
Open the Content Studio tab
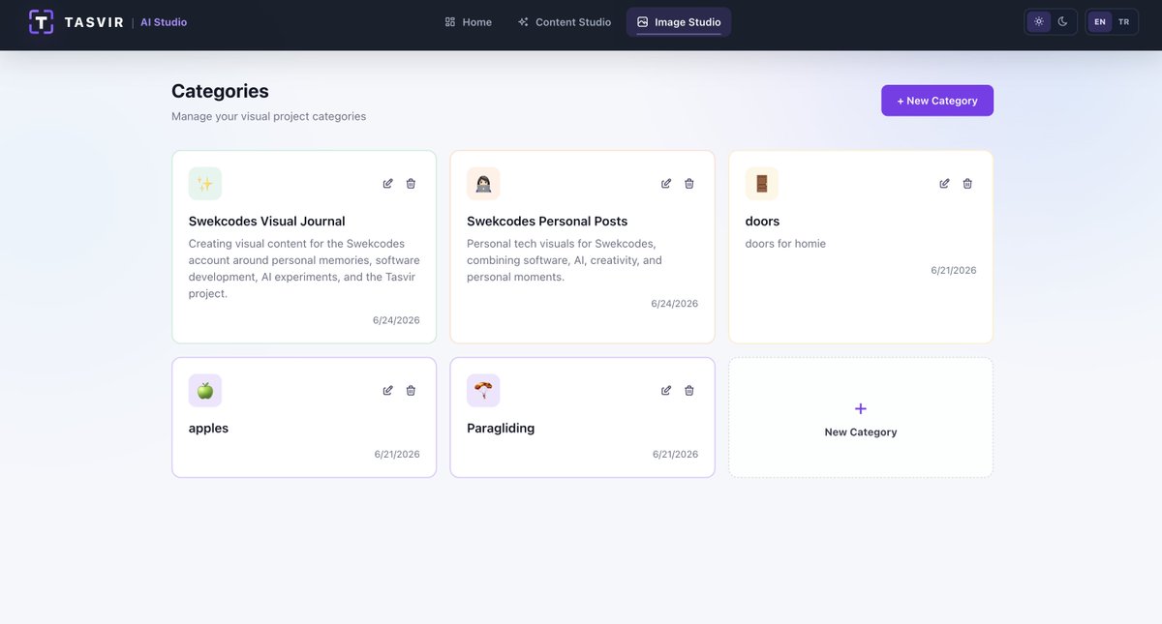tap(565, 21)
